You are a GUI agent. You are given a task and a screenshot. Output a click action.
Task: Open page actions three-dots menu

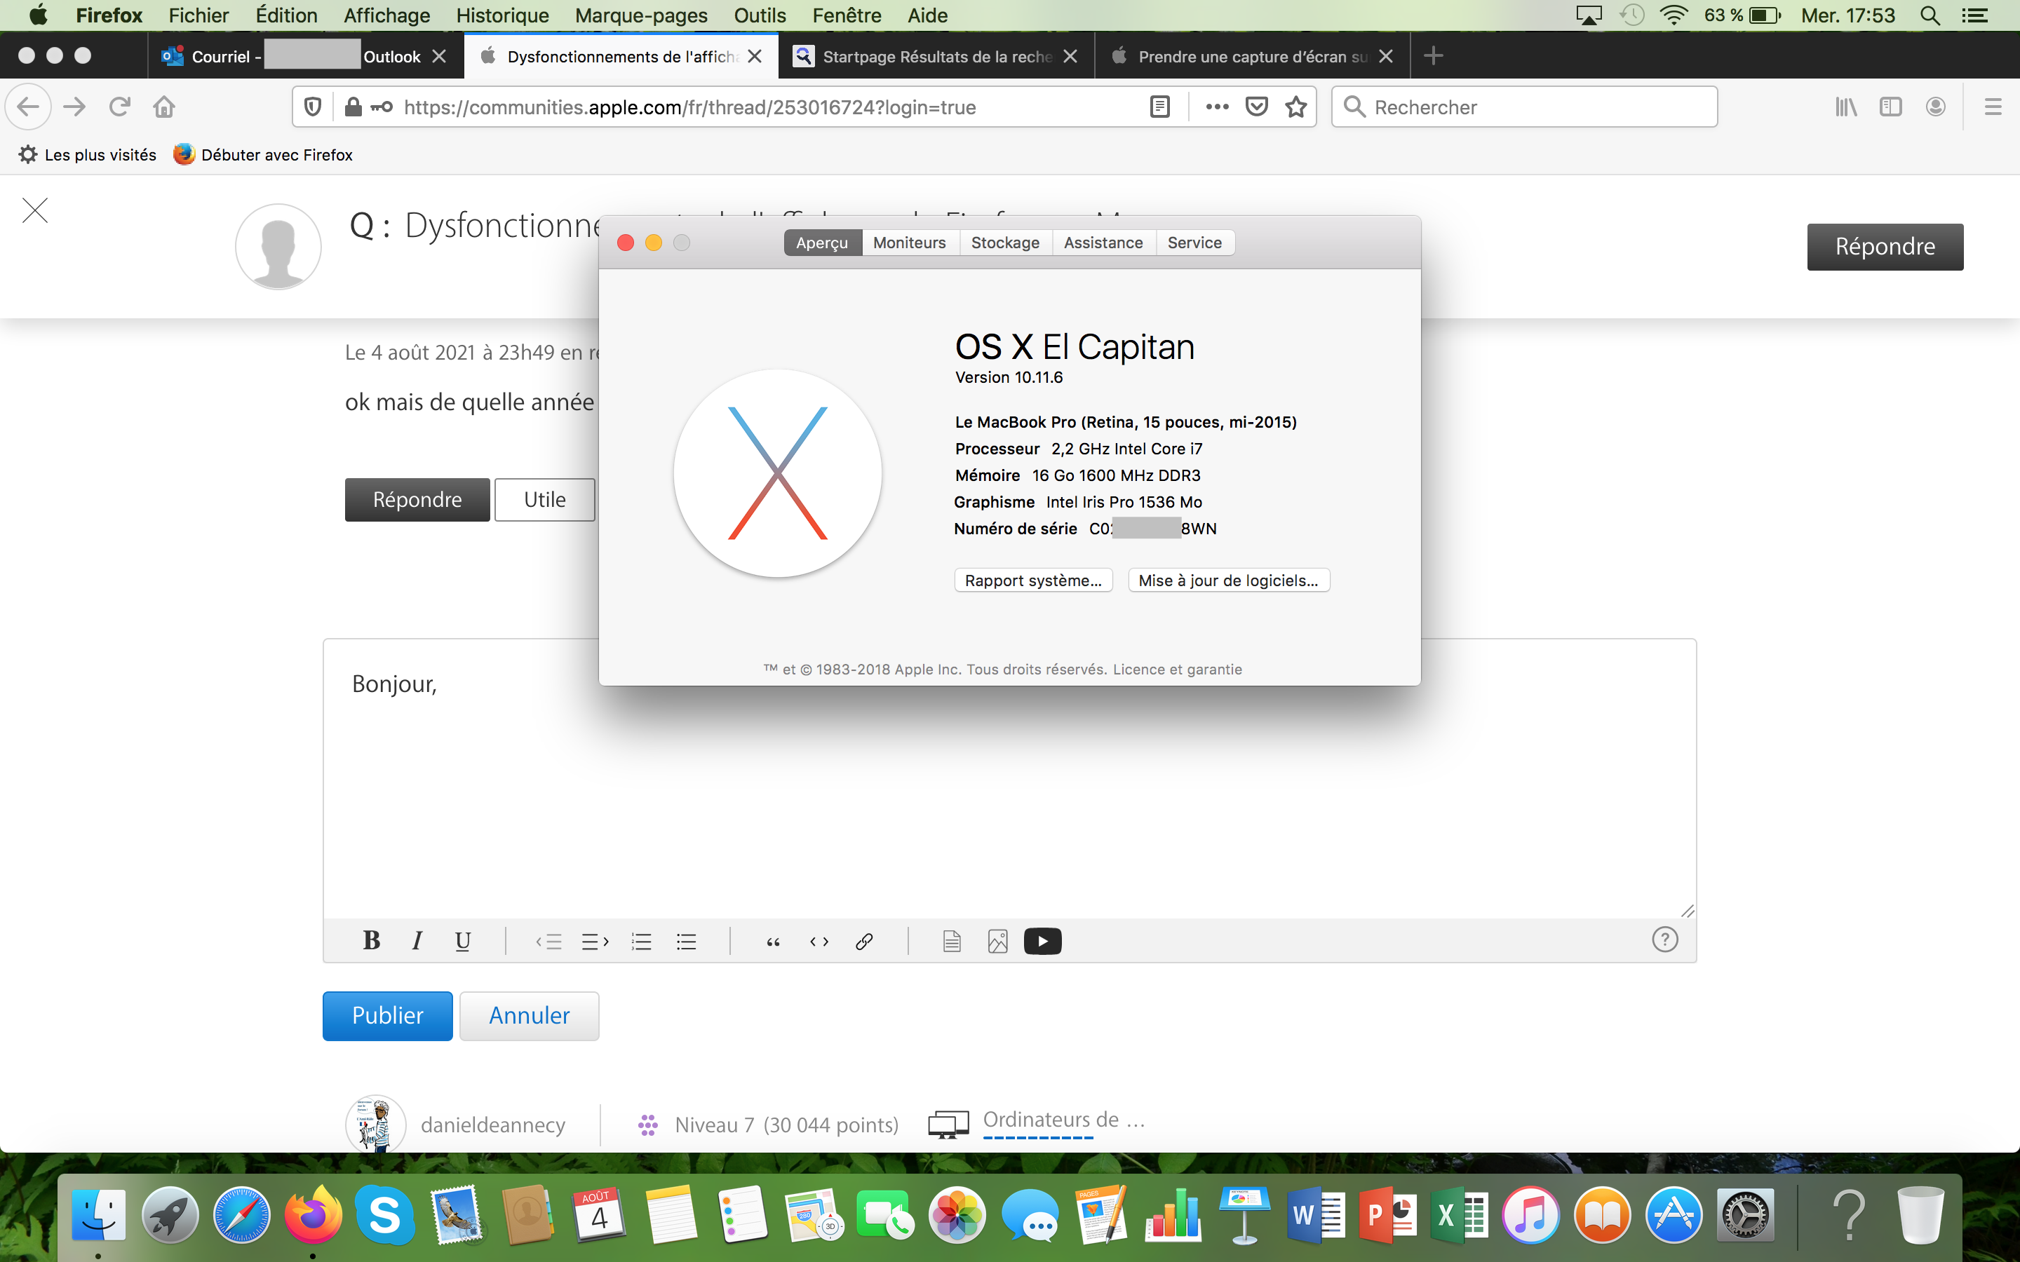[1217, 107]
